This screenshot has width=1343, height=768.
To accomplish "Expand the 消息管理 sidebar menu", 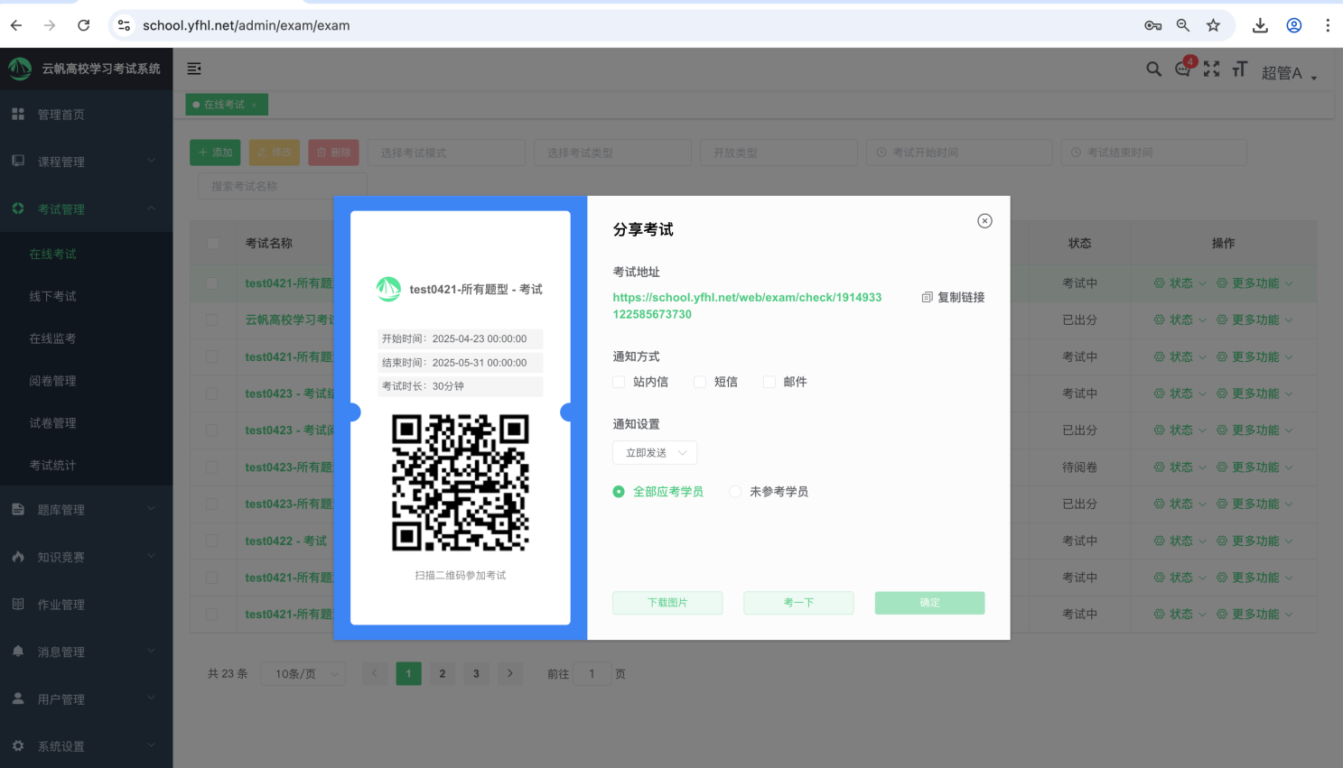I will 86,652.
